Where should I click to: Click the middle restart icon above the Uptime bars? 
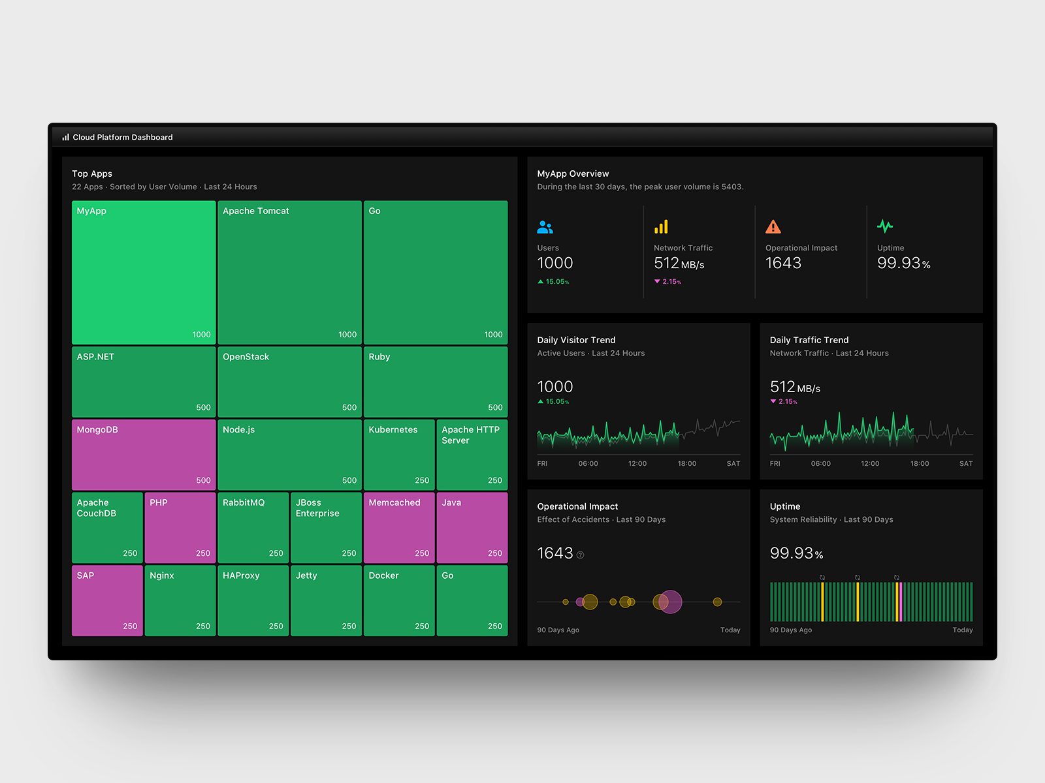(x=858, y=577)
